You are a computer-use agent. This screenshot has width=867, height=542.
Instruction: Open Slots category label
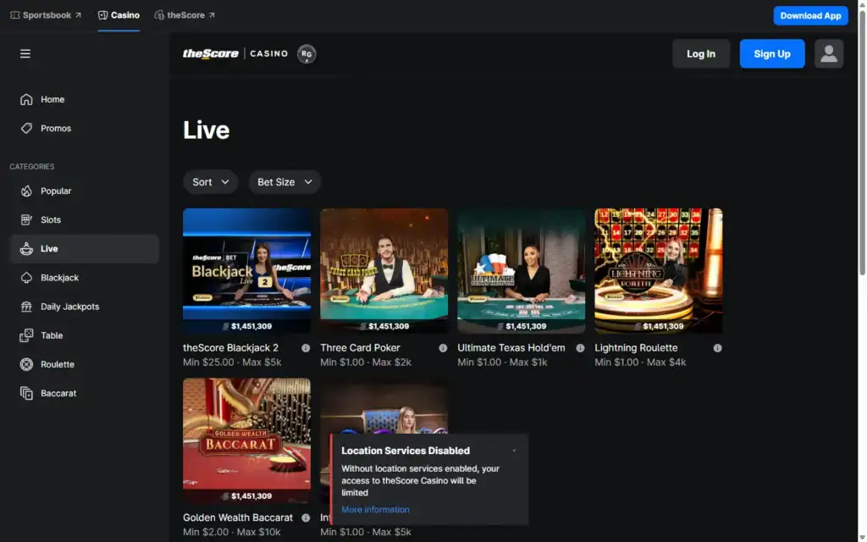[51, 219]
